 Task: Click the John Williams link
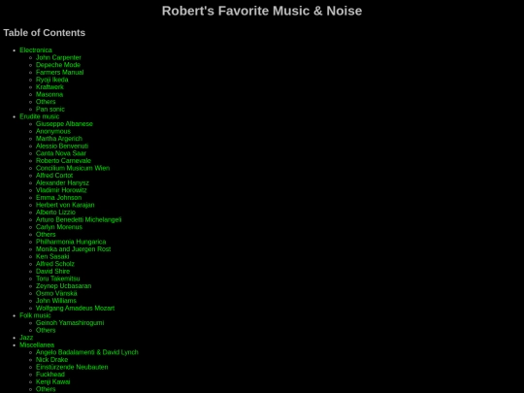56,301
